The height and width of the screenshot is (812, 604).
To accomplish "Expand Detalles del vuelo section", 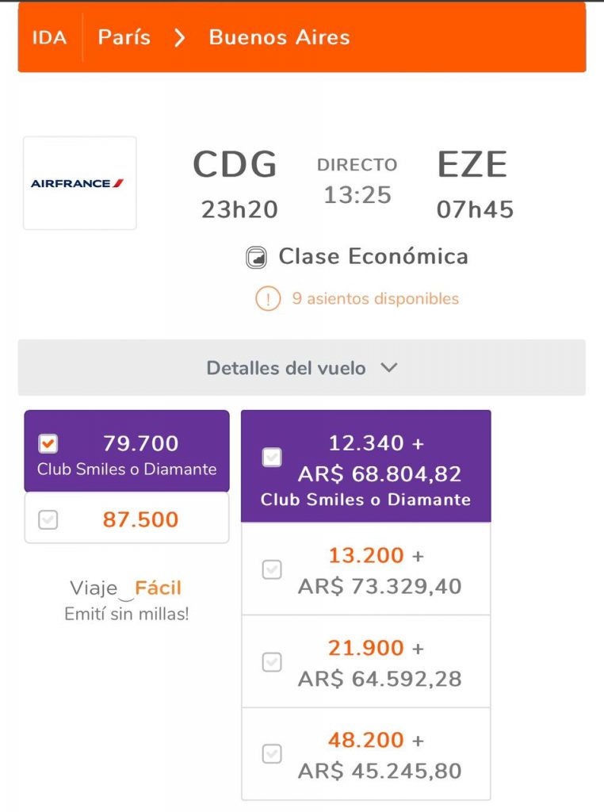I will point(302,368).
